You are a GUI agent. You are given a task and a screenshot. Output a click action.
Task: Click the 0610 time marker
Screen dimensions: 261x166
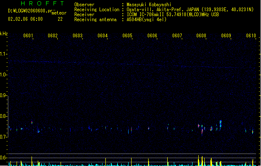[251, 36]
